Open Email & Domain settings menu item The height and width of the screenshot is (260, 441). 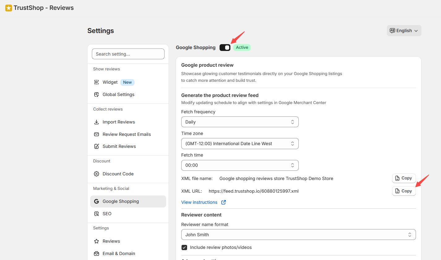pos(119,254)
